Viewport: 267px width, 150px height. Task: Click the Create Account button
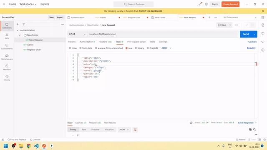click(230, 4)
